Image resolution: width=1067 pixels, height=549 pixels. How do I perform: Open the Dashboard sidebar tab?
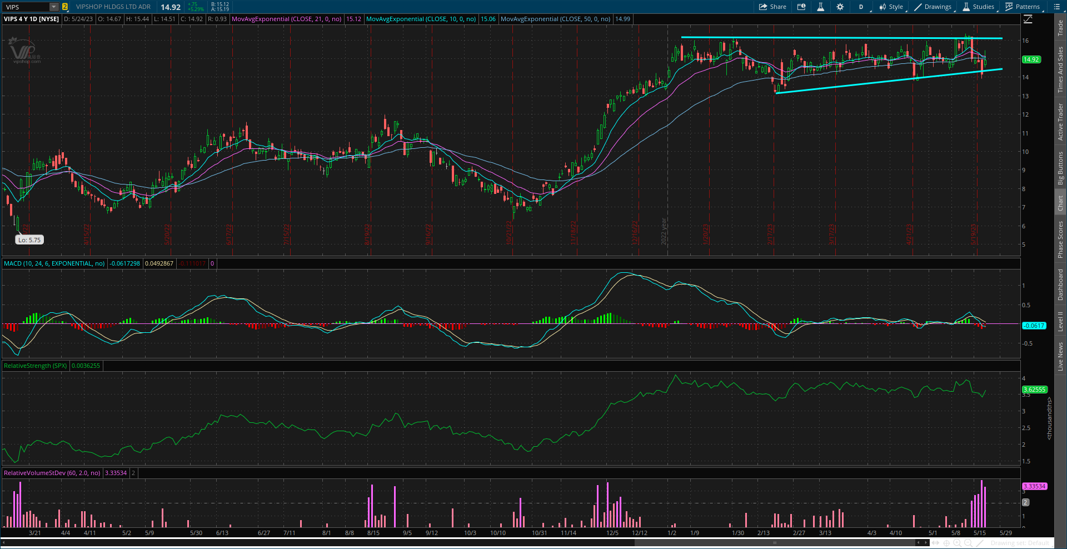1060,285
